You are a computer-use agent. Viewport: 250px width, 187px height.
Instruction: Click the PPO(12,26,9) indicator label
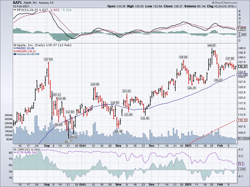coord(27,10)
